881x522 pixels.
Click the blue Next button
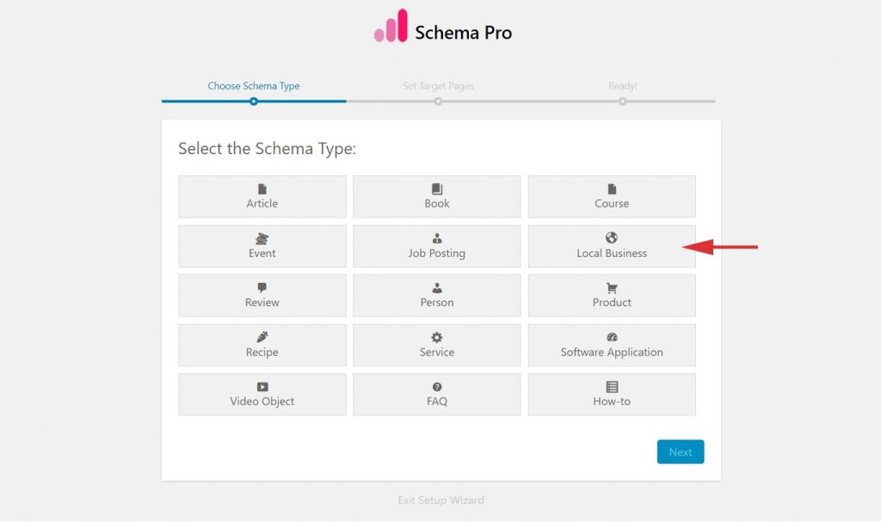[x=681, y=452]
